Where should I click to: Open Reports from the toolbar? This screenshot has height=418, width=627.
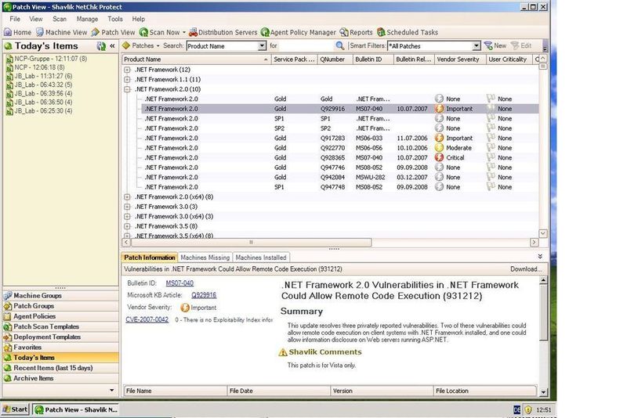356,32
